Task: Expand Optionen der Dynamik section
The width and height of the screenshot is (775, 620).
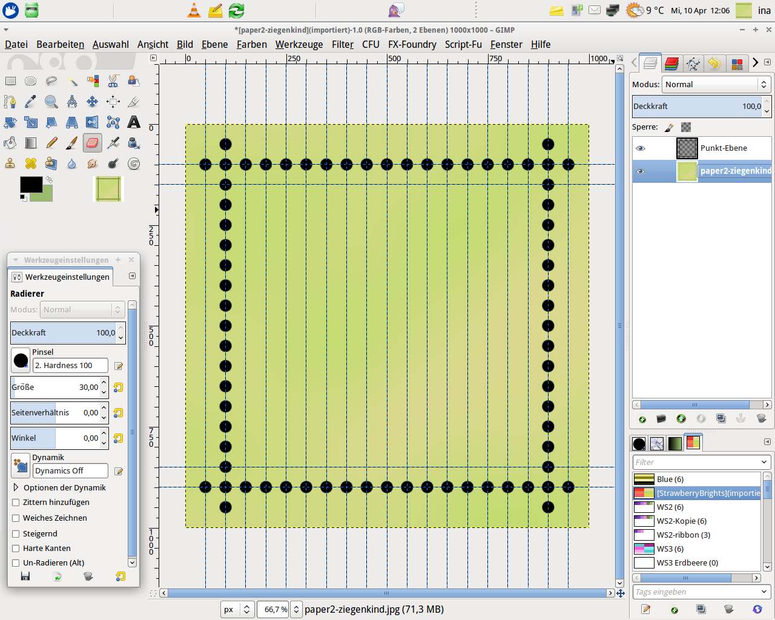Action: click(16, 487)
